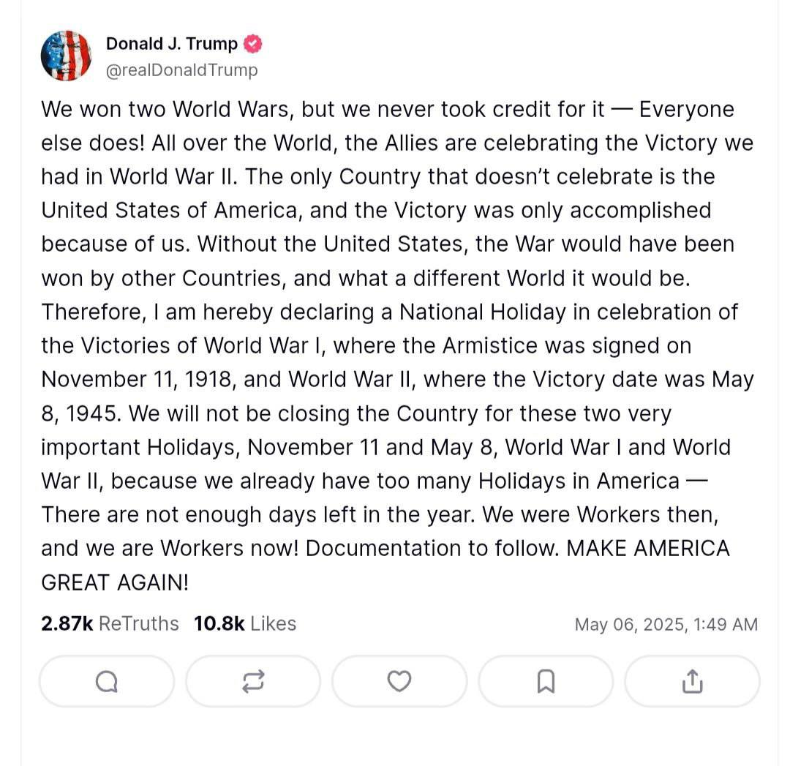ReTruth the post using the repost arrows icon

(253, 682)
